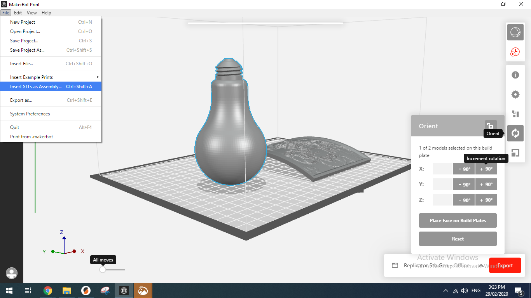Select the Arrange tool icon
This screenshot has width=531, height=298.
[515, 114]
